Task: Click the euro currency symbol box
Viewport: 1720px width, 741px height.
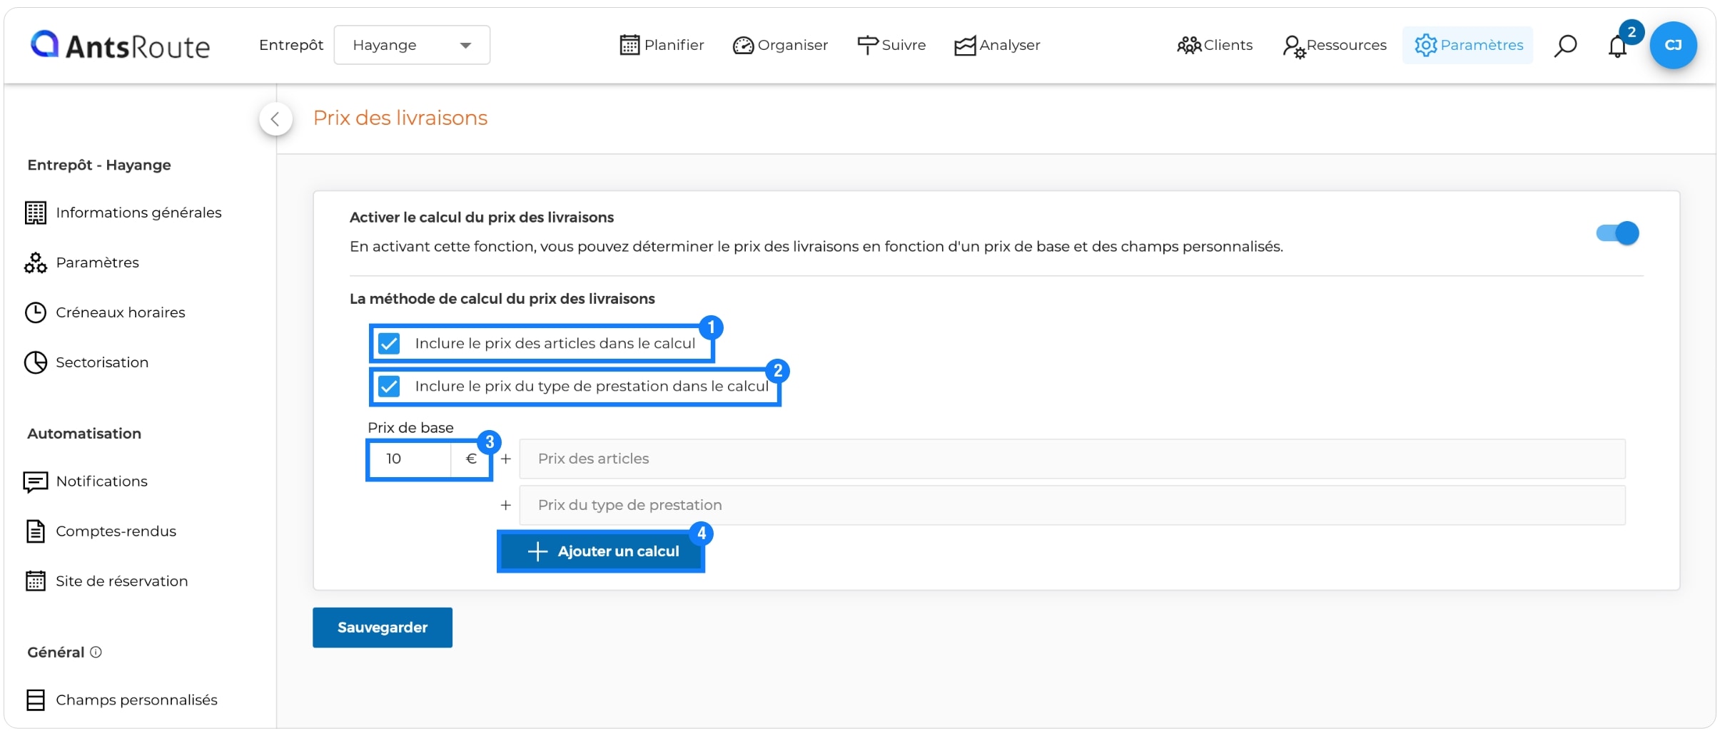Action: point(471,459)
